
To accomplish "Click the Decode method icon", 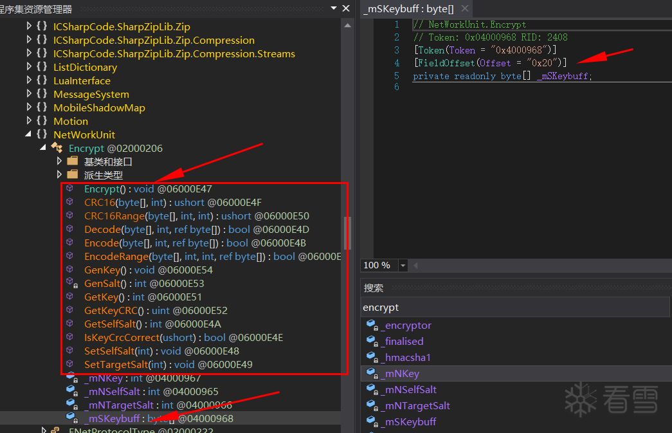I will [69, 228].
